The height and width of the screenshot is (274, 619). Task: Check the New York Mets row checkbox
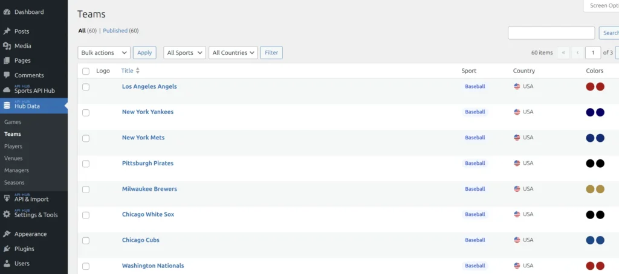[86, 138]
